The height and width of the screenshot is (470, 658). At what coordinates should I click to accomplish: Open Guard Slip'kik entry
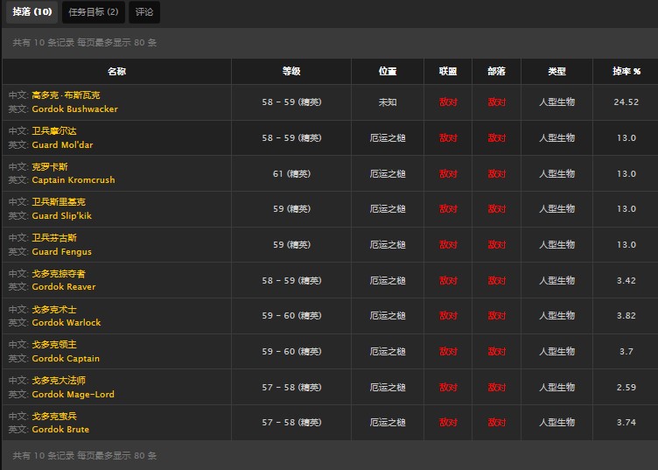pos(61,215)
